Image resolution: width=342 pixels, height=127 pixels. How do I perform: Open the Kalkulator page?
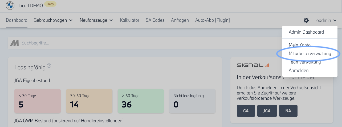tap(129, 20)
